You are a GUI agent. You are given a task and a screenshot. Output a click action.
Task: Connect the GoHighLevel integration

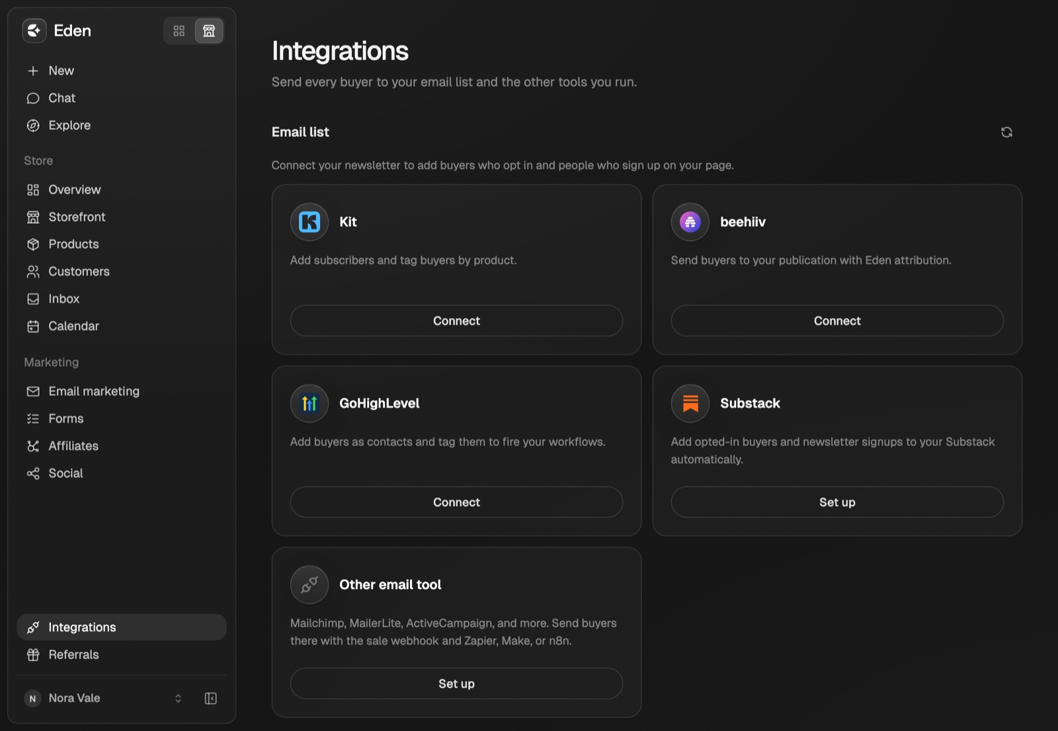click(x=456, y=502)
